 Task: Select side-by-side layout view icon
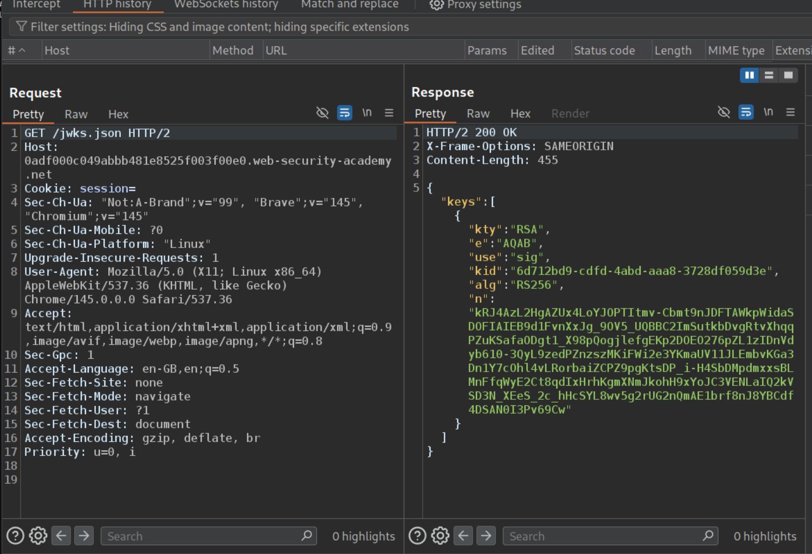tap(749, 75)
